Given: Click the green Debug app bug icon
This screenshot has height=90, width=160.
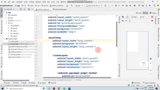Looking at the screenshot, I should (116, 5).
